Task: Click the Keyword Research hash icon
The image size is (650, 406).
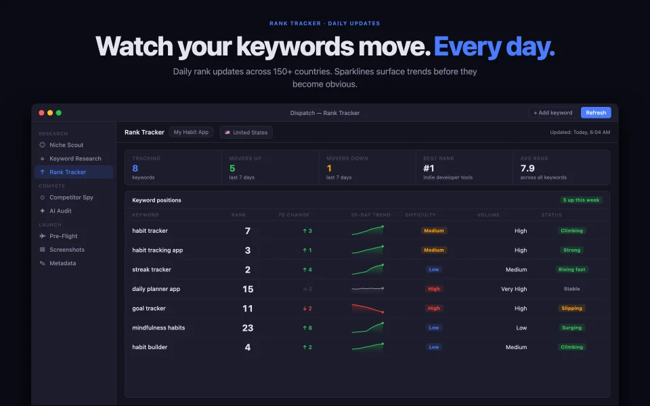Action: click(x=42, y=158)
